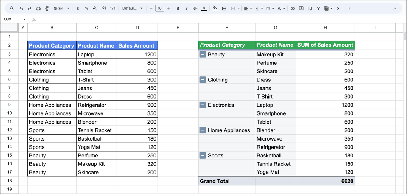The image size is (407, 194).
Task: Click the Smartphone cell in column C
Action: coord(97,63)
